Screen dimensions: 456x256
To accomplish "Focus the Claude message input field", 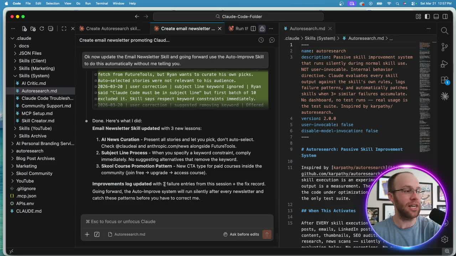I will click(177, 222).
